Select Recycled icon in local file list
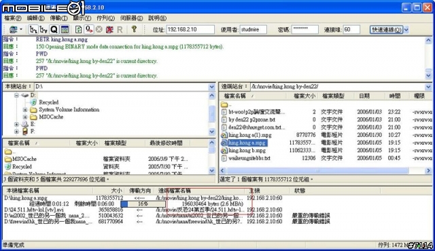Image resolution: width=435 pixels, height=251 pixels. pyautogui.click(x=7, y=167)
